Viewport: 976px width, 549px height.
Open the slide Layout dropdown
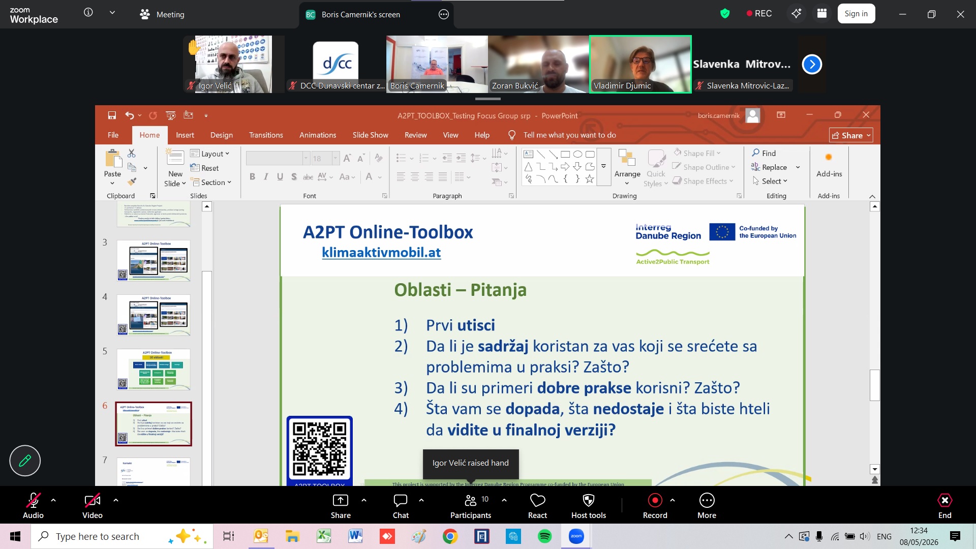(x=210, y=154)
